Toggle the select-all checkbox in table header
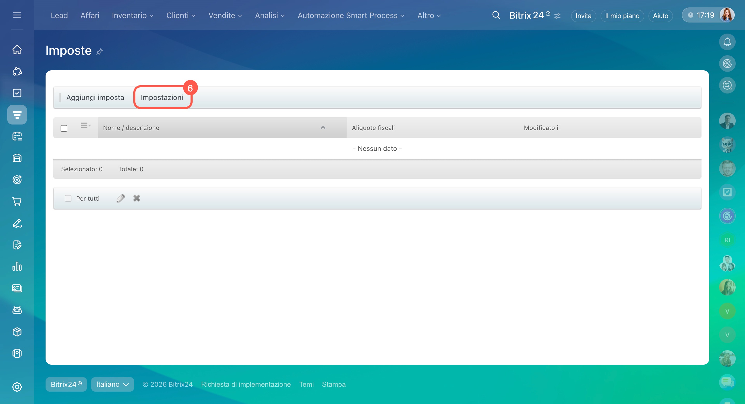745x404 pixels. 64,128
